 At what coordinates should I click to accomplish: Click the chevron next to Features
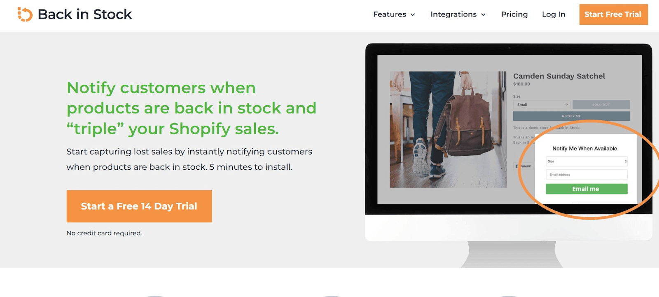tap(413, 15)
